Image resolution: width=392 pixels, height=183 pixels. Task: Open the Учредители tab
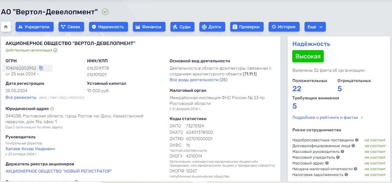coord(34,27)
